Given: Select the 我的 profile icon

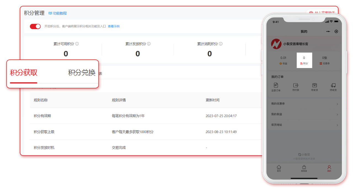Looking at the screenshot, I should click(x=329, y=168).
